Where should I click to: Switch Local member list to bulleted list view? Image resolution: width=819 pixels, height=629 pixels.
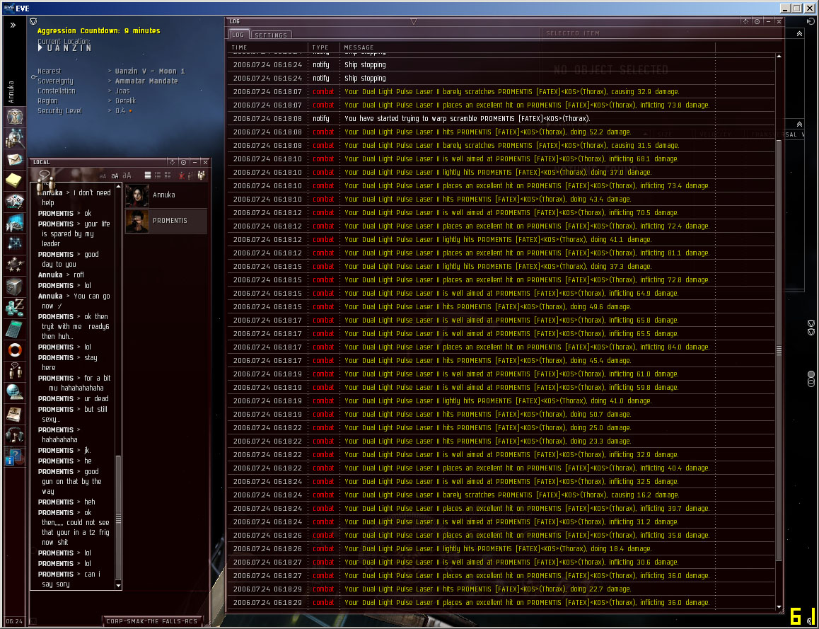158,175
